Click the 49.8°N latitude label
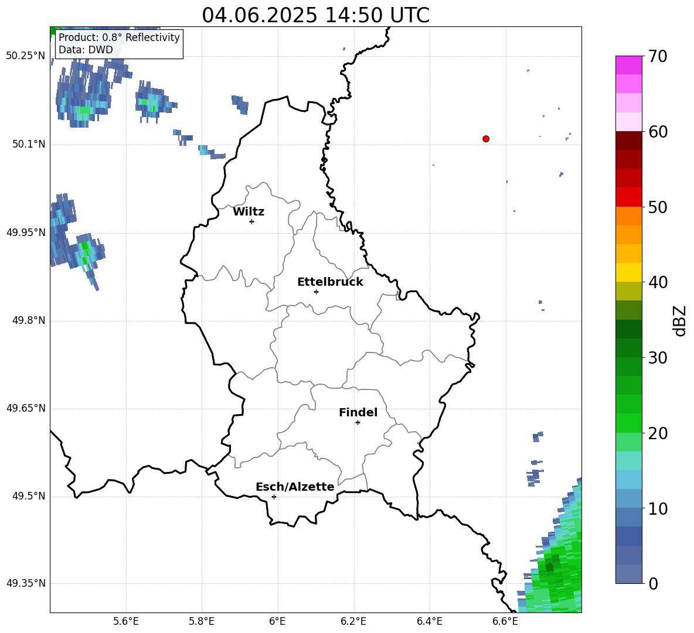The width and height of the screenshot is (694, 633). coord(29,320)
